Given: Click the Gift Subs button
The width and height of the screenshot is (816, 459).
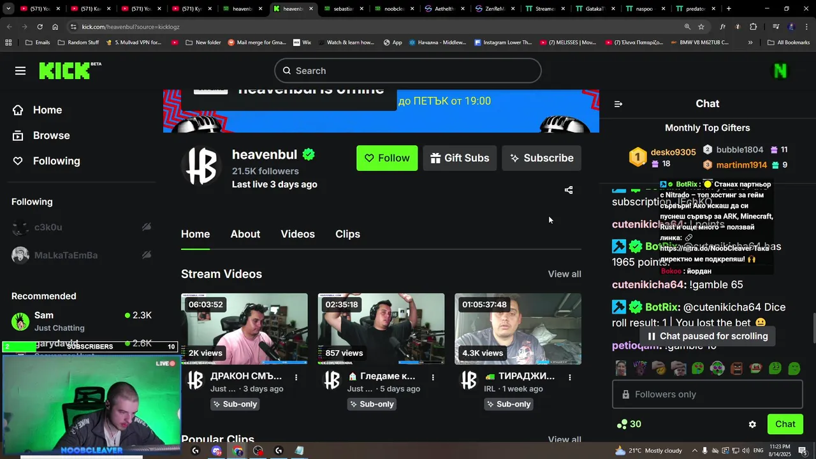Looking at the screenshot, I should (x=460, y=158).
